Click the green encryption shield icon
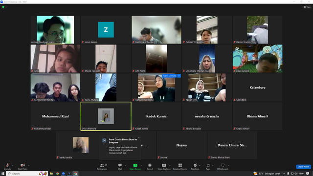 coord(3,7)
